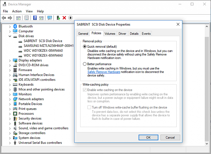The width and height of the screenshot is (211, 154).
Task: Click the Print queues printer icon
Action: 15,109
